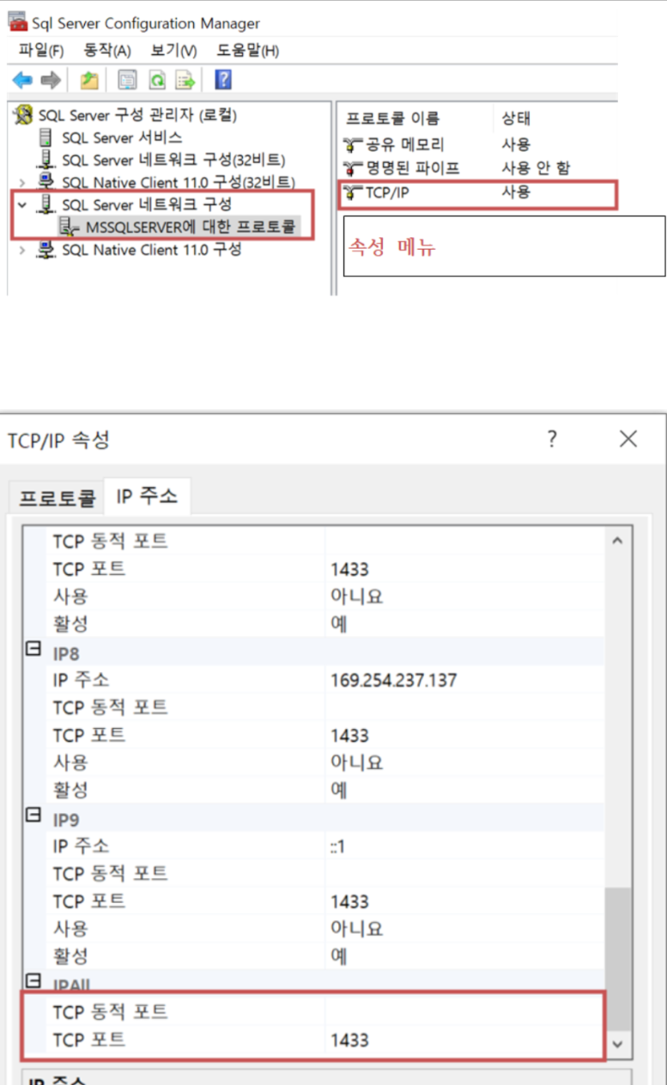The height and width of the screenshot is (1085, 667).
Task: Click the 사용 value 아니요 under IP9
Action: [x=356, y=928]
